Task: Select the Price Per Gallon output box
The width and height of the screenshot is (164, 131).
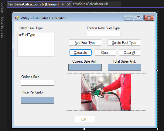Action: pos(37,100)
